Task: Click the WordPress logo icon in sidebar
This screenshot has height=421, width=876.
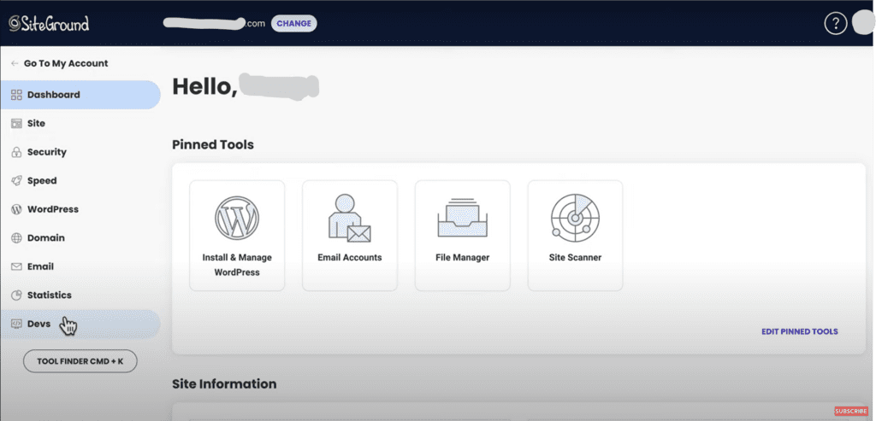Action: tap(16, 209)
